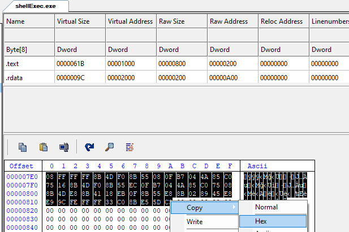The height and width of the screenshot is (232, 349).
Task: Choose Hex in the Copy submenu
Action: tap(273, 221)
